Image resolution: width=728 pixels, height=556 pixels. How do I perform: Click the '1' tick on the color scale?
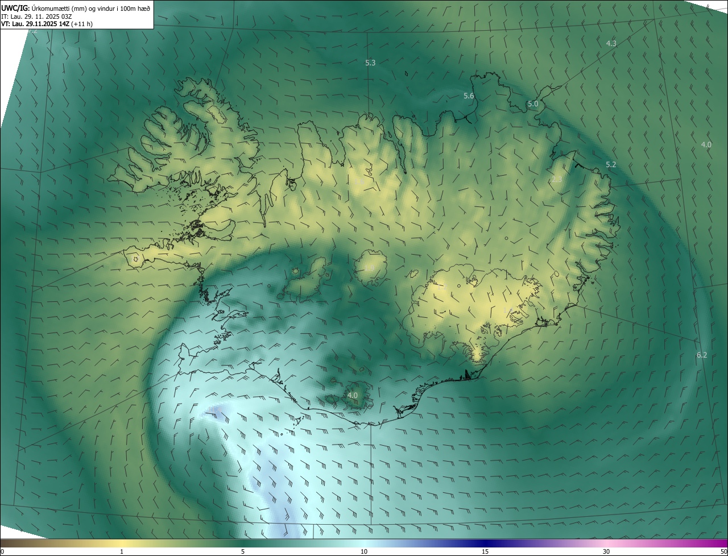click(122, 552)
